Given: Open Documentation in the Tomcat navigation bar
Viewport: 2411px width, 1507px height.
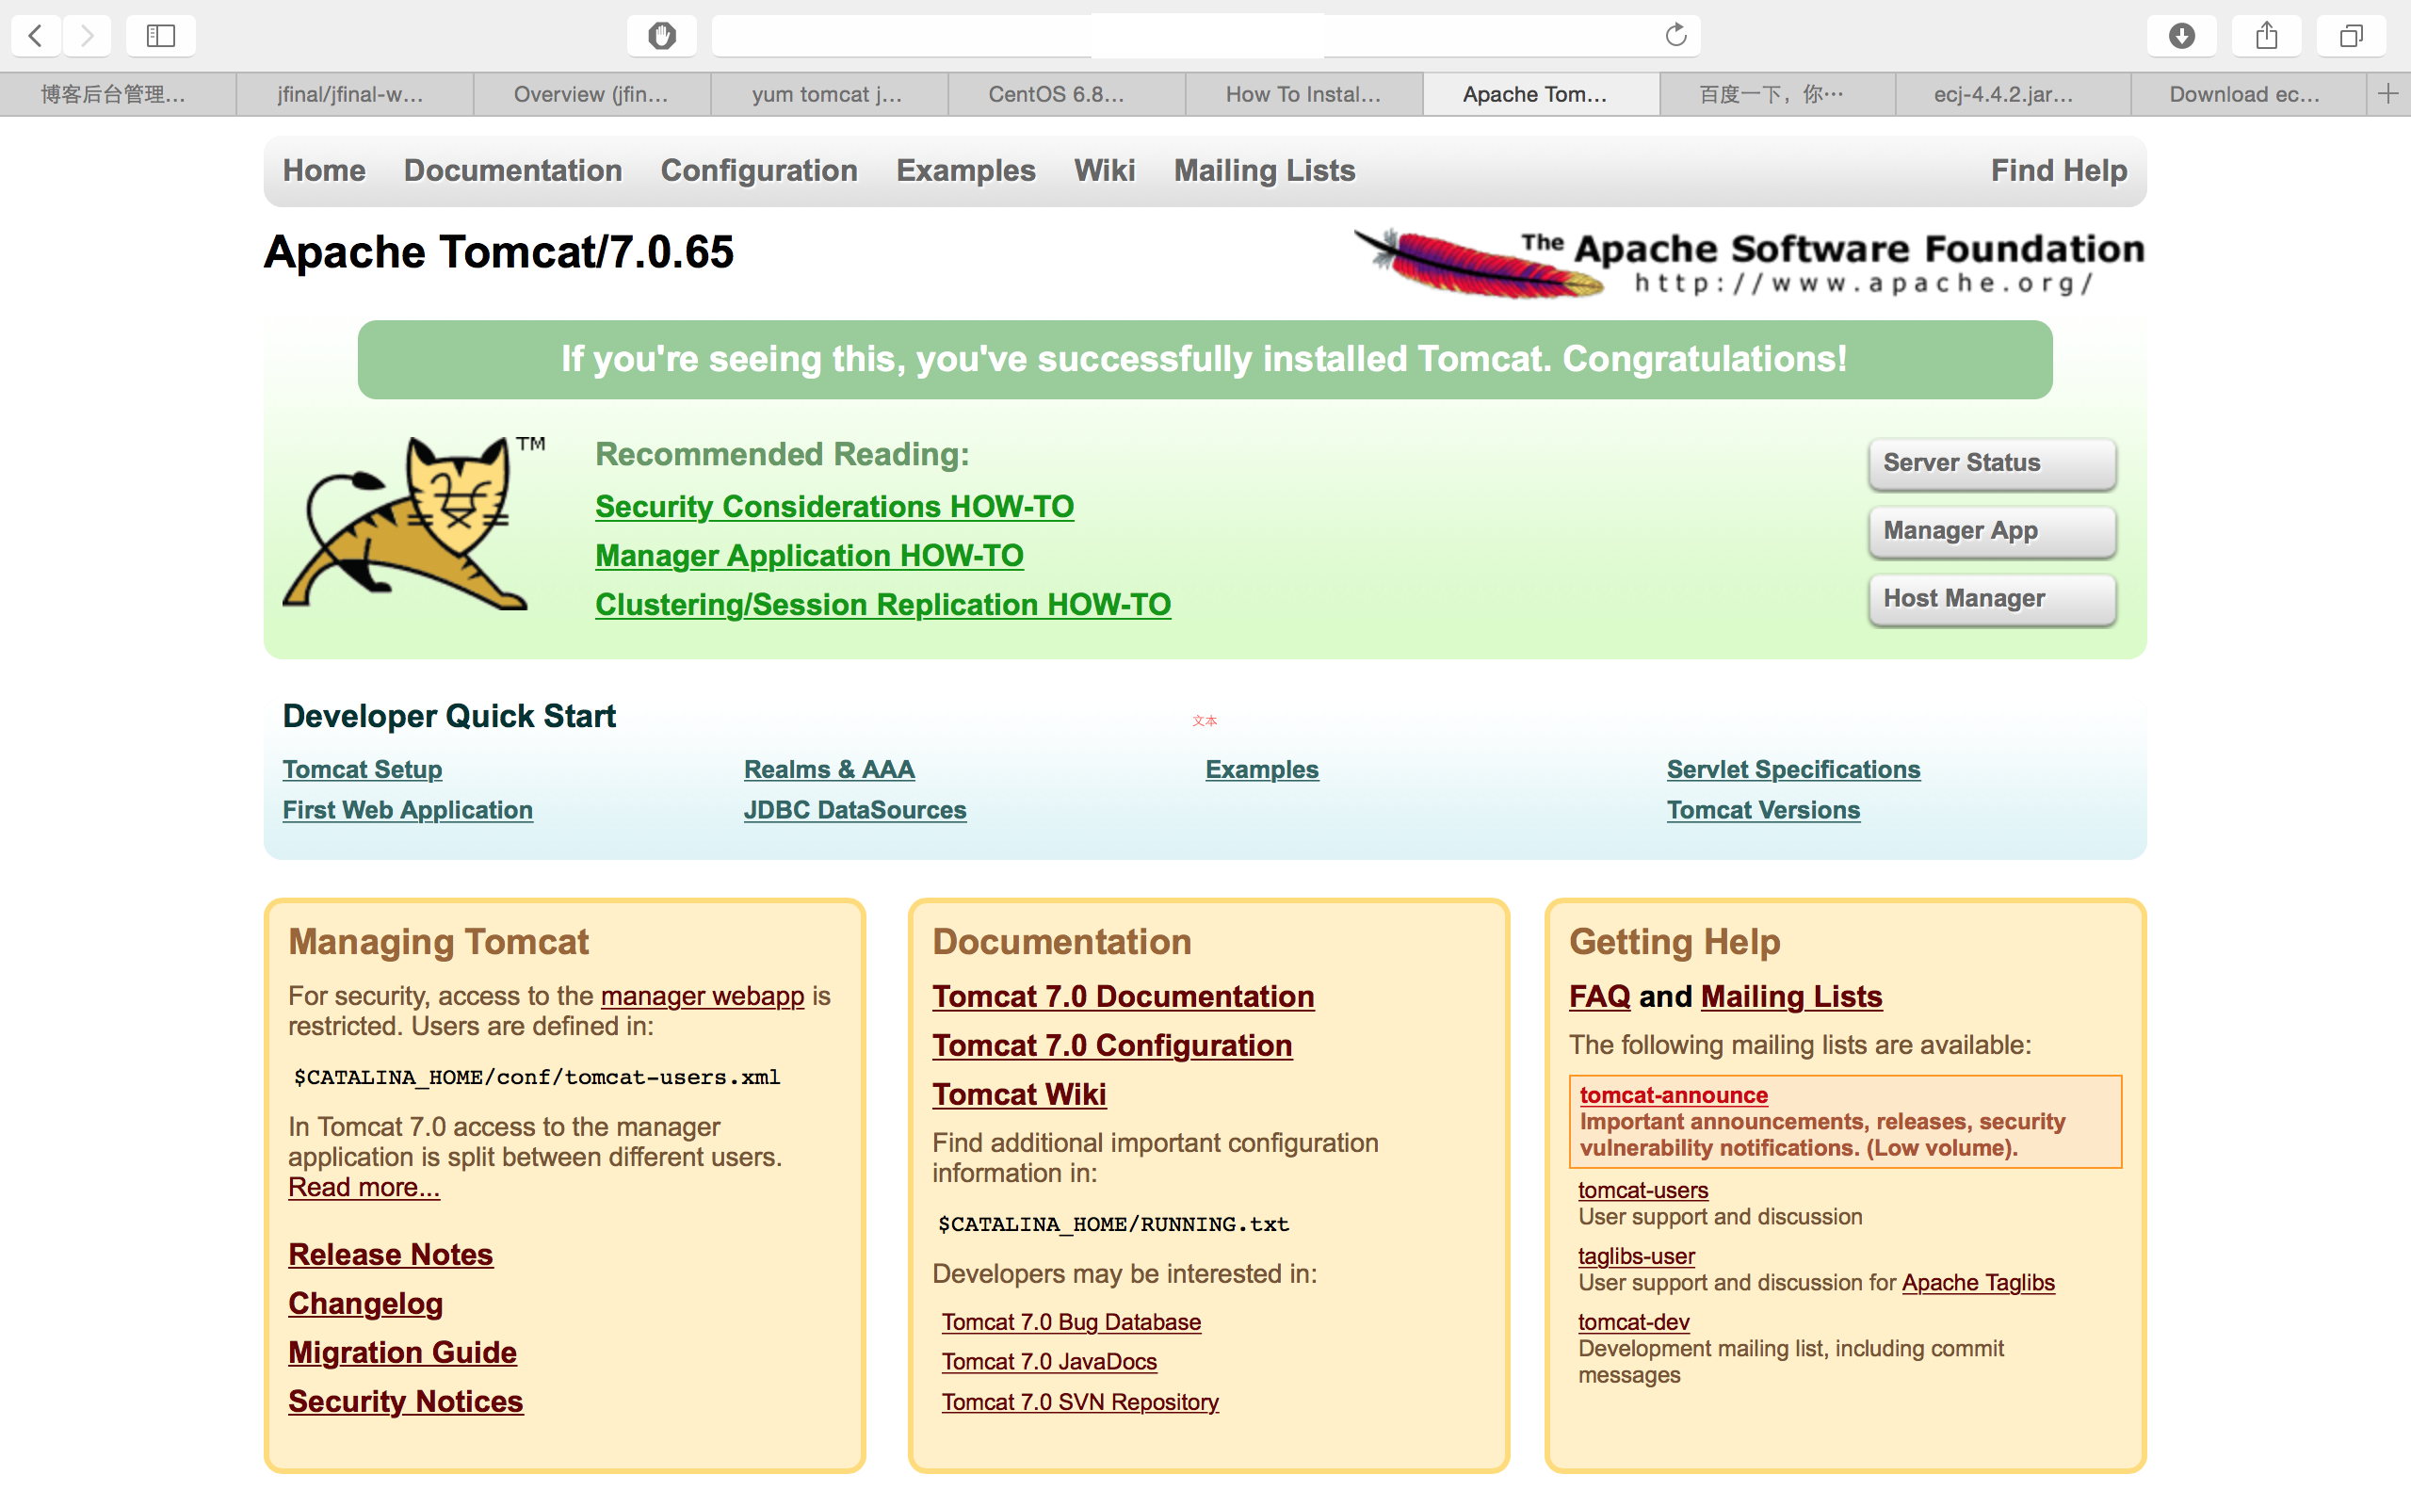Looking at the screenshot, I should point(513,170).
